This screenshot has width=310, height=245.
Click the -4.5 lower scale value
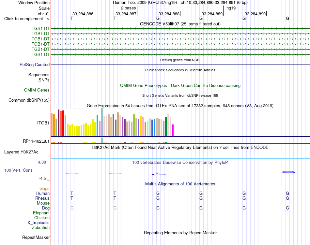[x=42, y=179]
